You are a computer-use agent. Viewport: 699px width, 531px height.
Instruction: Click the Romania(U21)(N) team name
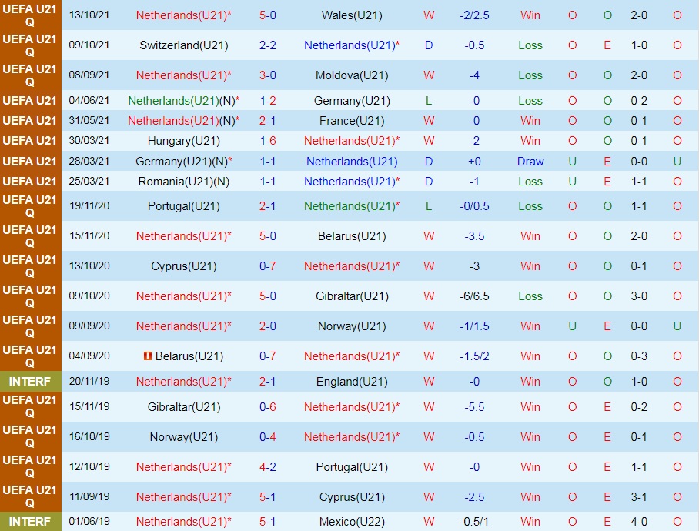coord(183,182)
